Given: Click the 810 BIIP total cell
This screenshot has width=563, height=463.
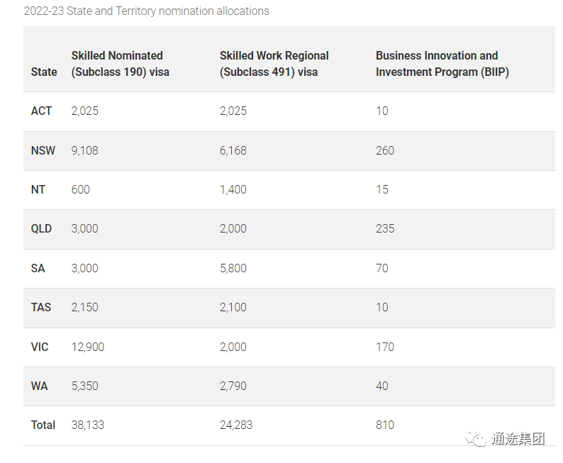Looking at the screenshot, I should click(385, 425).
